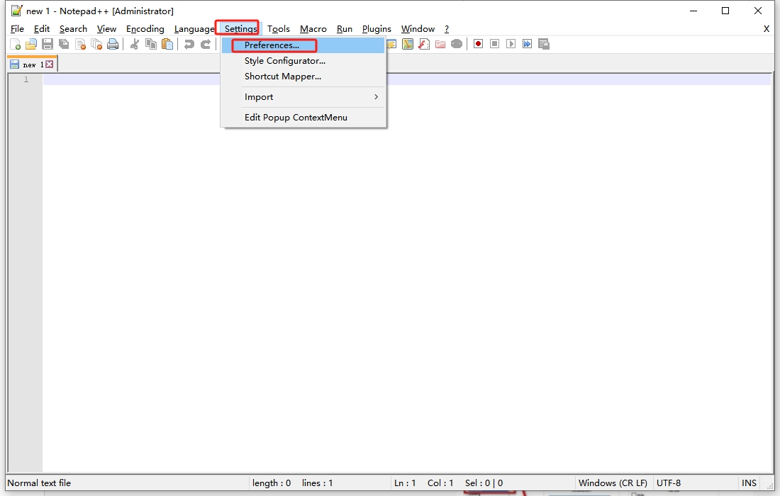
Task: Click 'Sel : 0 | 0' in status bar
Action: pos(484,483)
